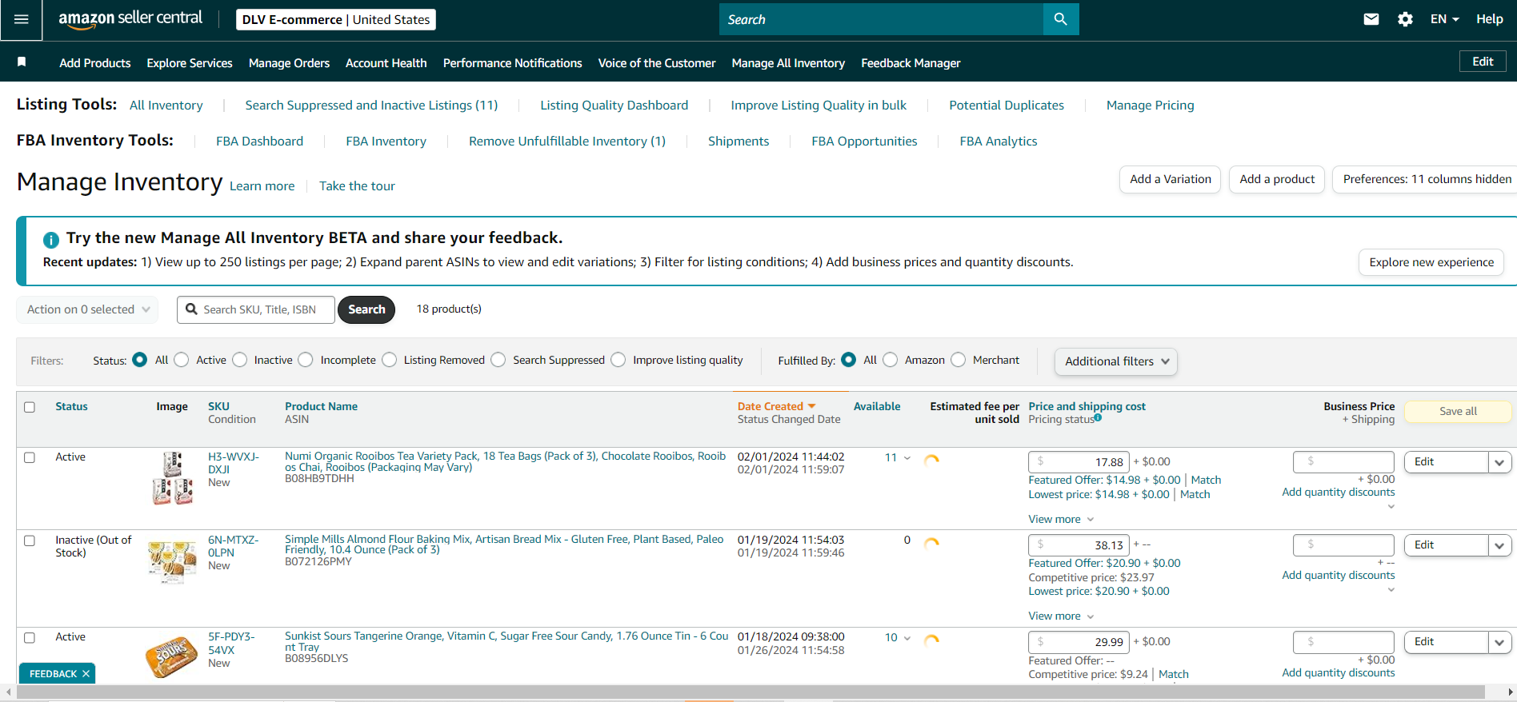Select Incomplete status radio button
1517x702 pixels.
pyautogui.click(x=306, y=360)
